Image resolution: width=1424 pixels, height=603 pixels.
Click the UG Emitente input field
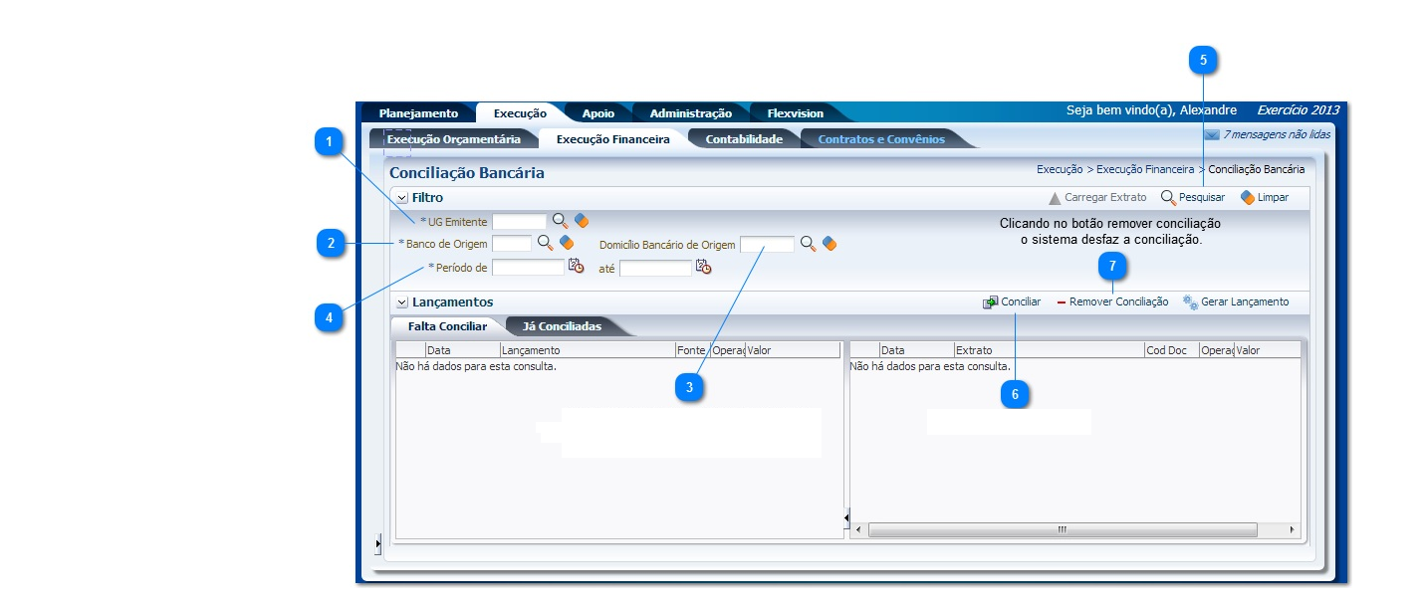pyautogui.click(x=520, y=221)
